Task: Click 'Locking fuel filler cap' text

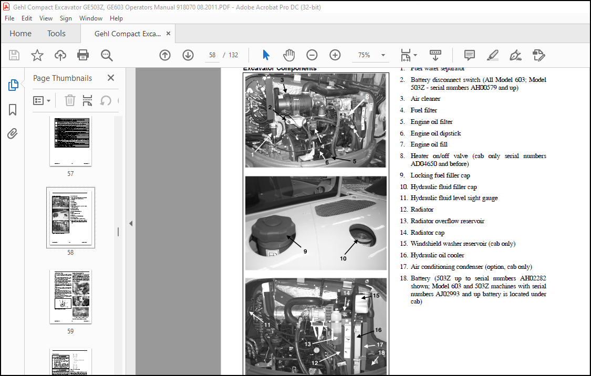Action: [440, 175]
